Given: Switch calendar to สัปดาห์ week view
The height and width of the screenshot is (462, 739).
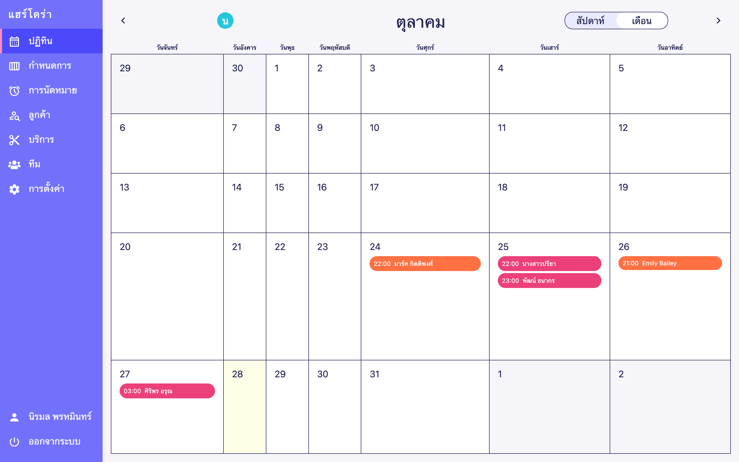Looking at the screenshot, I should coord(590,21).
